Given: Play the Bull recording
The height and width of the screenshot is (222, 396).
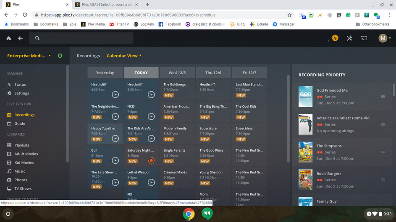Looking at the screenshot, I should click(115, 160).
